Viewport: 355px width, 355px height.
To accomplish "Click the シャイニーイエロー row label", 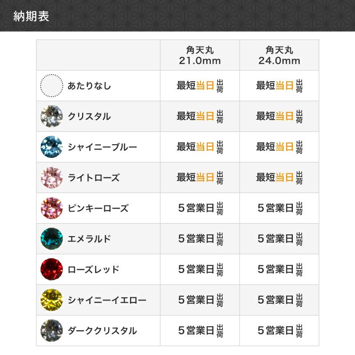I will pyautogui.click(x=107, y=300).
